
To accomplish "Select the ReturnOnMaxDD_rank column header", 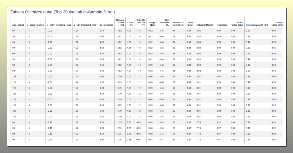I will pyautogui.click(x=257, y=25).
